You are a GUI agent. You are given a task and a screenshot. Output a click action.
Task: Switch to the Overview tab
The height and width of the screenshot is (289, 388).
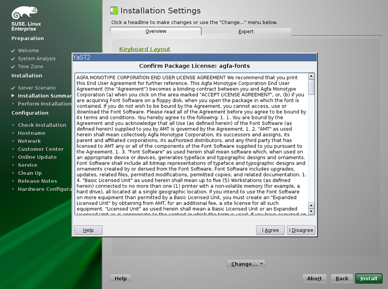(x=156, y=31)
